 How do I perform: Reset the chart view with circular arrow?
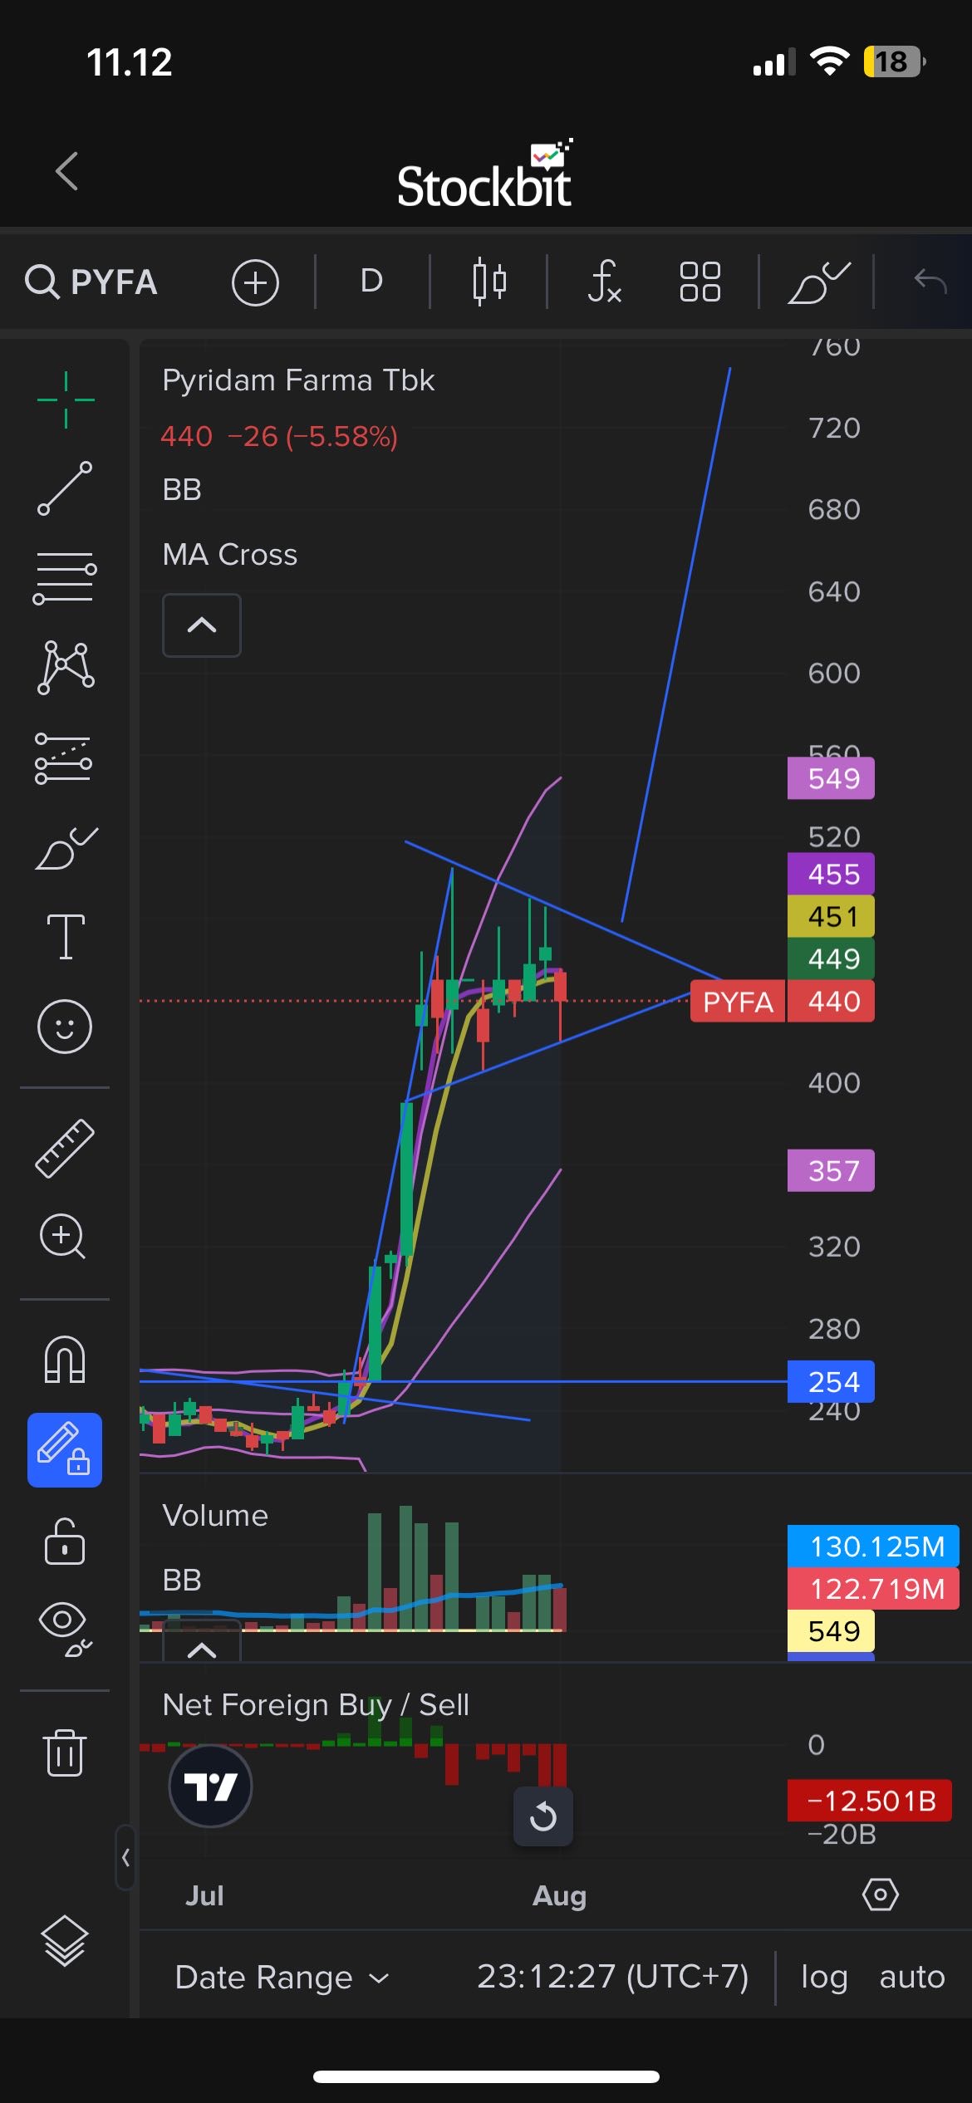[543, 1816]
